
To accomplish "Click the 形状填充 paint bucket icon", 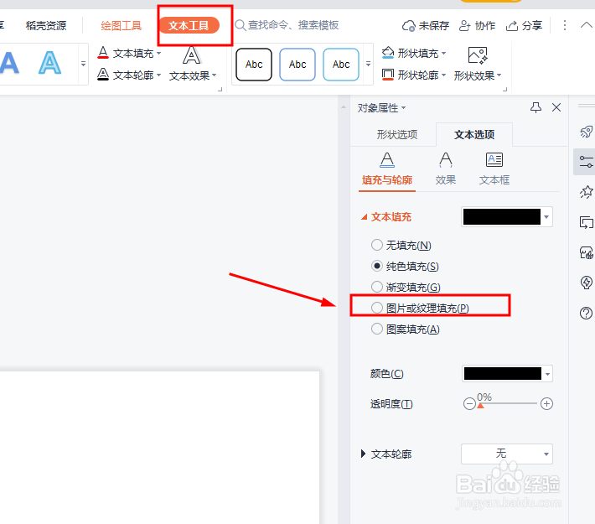I will point(388,52).
